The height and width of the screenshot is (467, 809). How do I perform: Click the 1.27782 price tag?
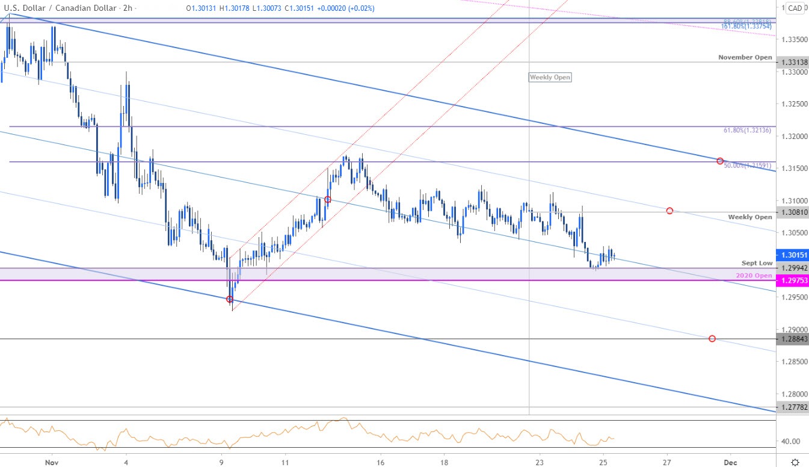pyautogui.click(x=792, y=407)
